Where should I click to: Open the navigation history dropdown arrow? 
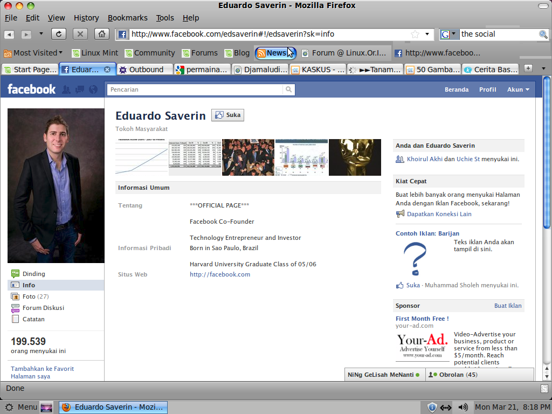click(41, 34)
